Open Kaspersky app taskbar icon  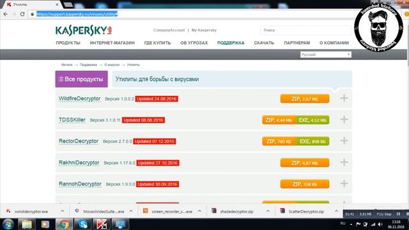pyautogui.click(x=102, y=224)
